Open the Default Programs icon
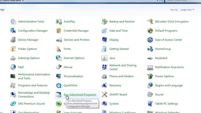The image size is (201, 113). [150, 31]
